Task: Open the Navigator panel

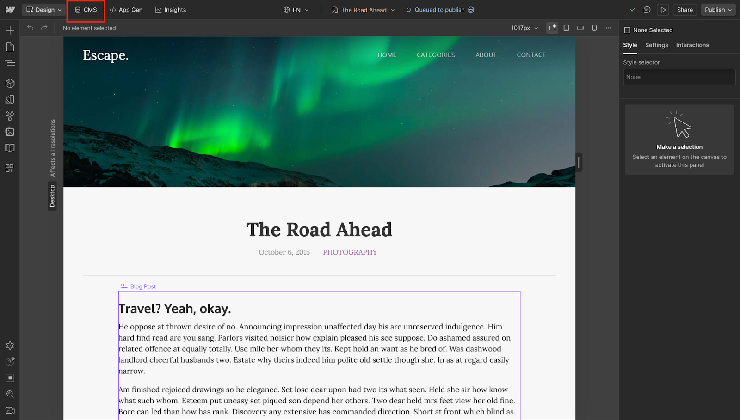Action: (10, 63)
